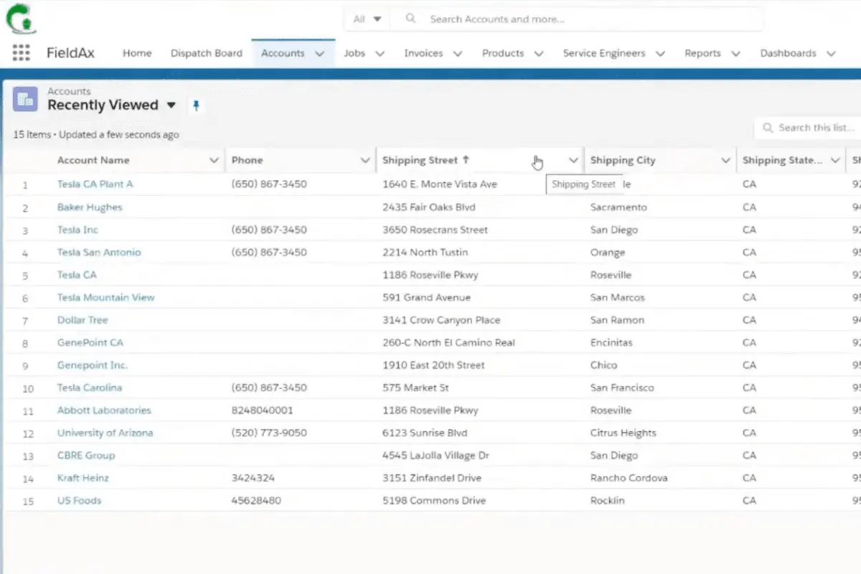This screenshot has width=861, height=574.
Task: Open the App Launcher grid icon
Action: tap(22, 52)
